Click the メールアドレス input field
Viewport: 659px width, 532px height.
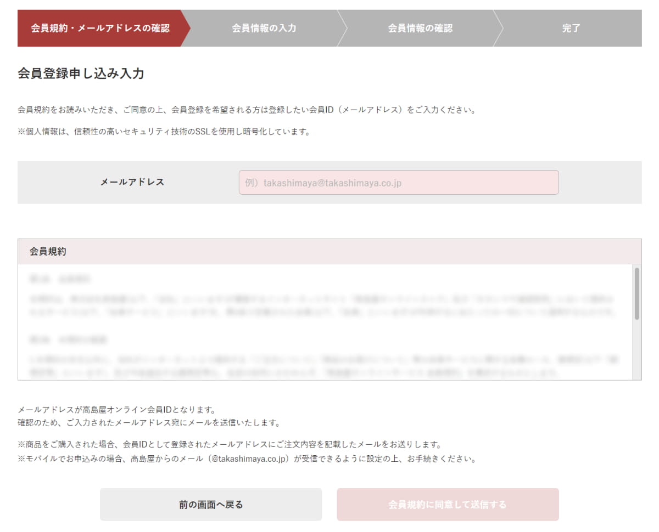(398, 182)
